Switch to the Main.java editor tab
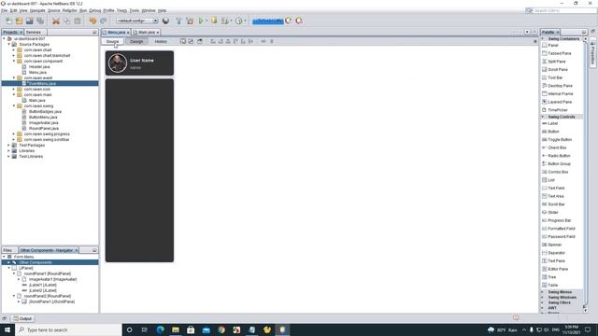Viewport: 598px width, 336px height. pyautogui.click(x=147, y=33)
